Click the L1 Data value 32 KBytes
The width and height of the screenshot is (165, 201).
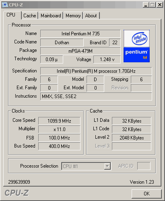pos(132,121)
